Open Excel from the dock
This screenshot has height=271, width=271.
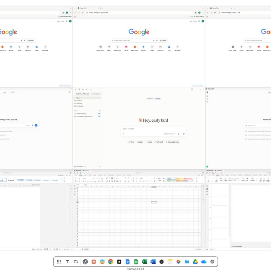(145, 262)
